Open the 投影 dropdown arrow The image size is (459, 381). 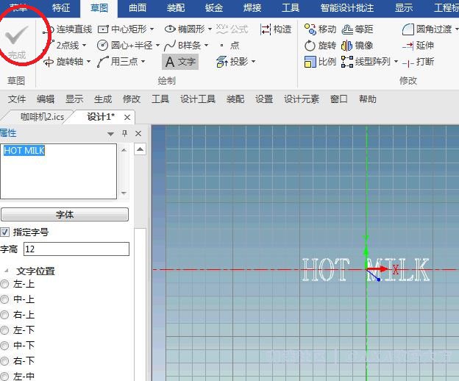(253, 62)
